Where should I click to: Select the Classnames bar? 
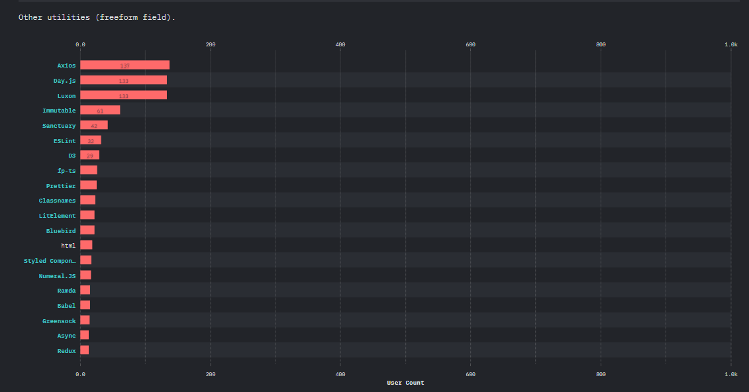coord(88,200)
